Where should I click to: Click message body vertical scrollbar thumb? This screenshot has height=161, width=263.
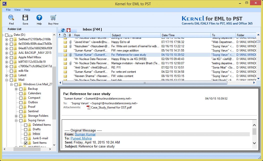pyautogui.click(x=254, y=131)
